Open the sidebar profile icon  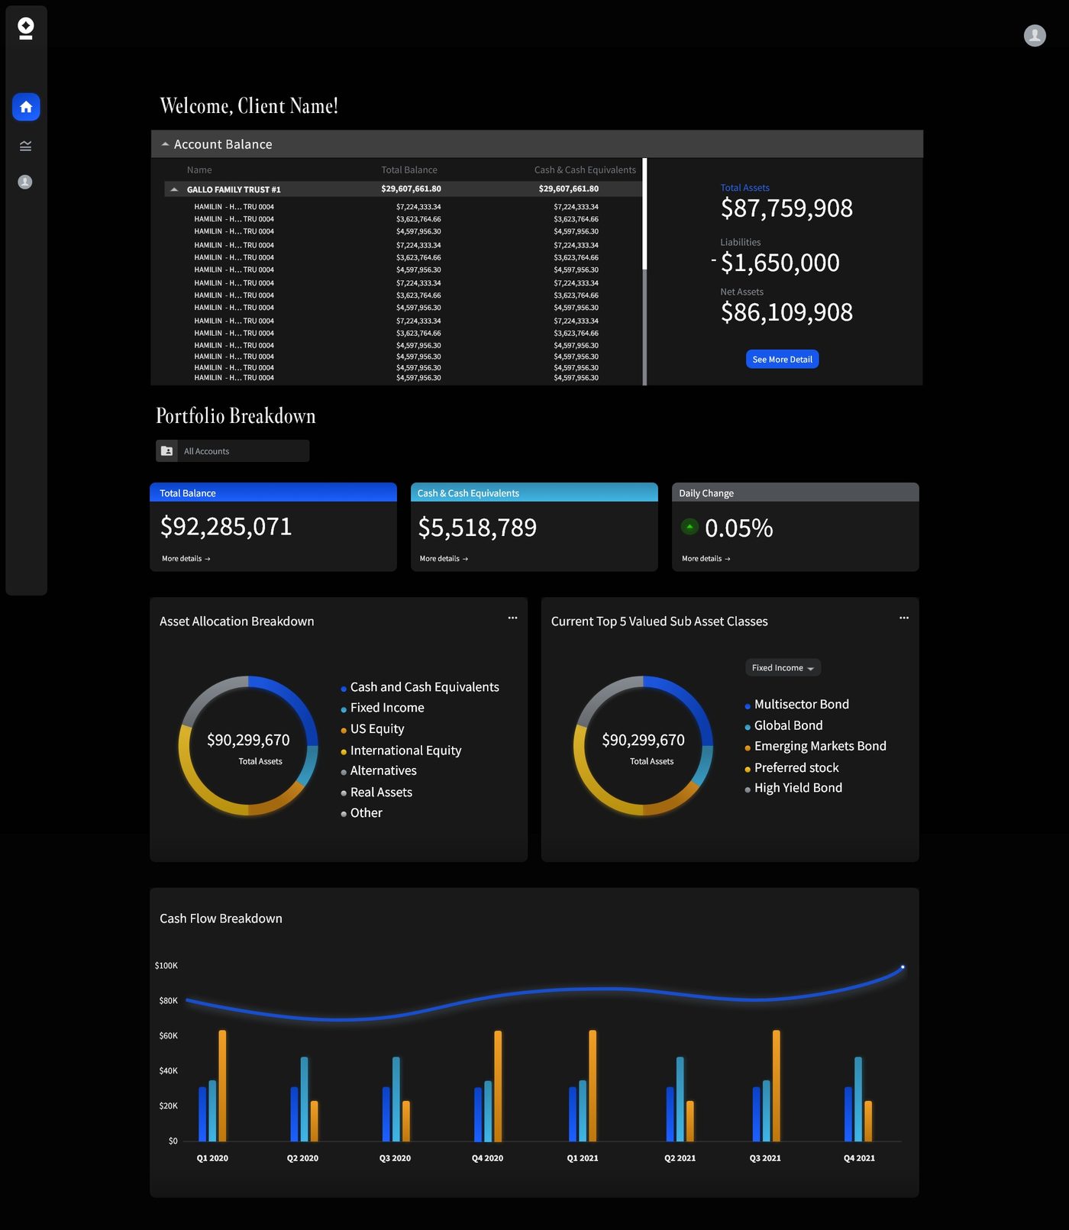point(25,182)
